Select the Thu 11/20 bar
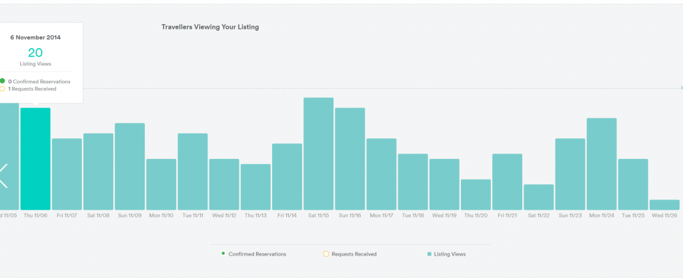This screenshot has height=279, width=683. point(476,195)
